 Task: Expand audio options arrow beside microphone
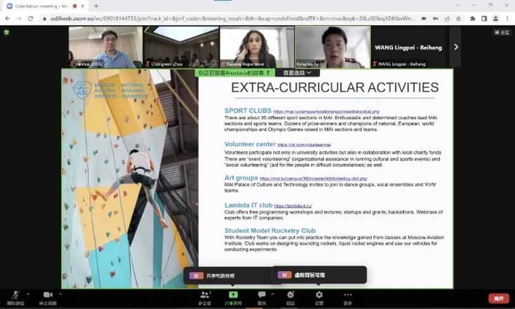pos(29,294)
